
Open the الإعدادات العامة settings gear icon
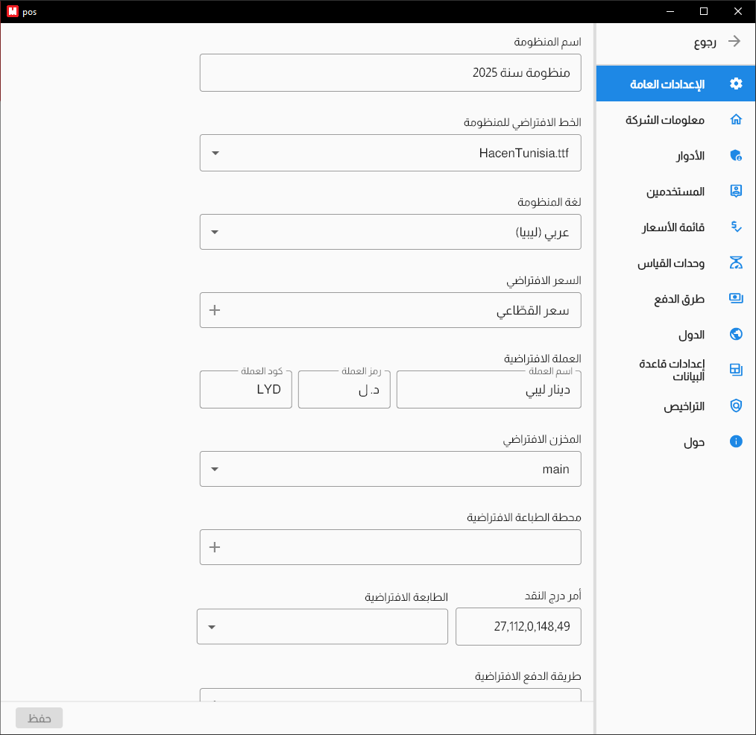tap(736, 83)
